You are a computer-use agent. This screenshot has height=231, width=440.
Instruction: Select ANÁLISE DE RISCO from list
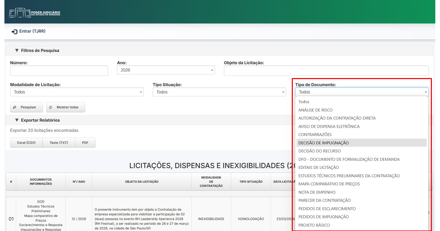click(x=315, y=110)
